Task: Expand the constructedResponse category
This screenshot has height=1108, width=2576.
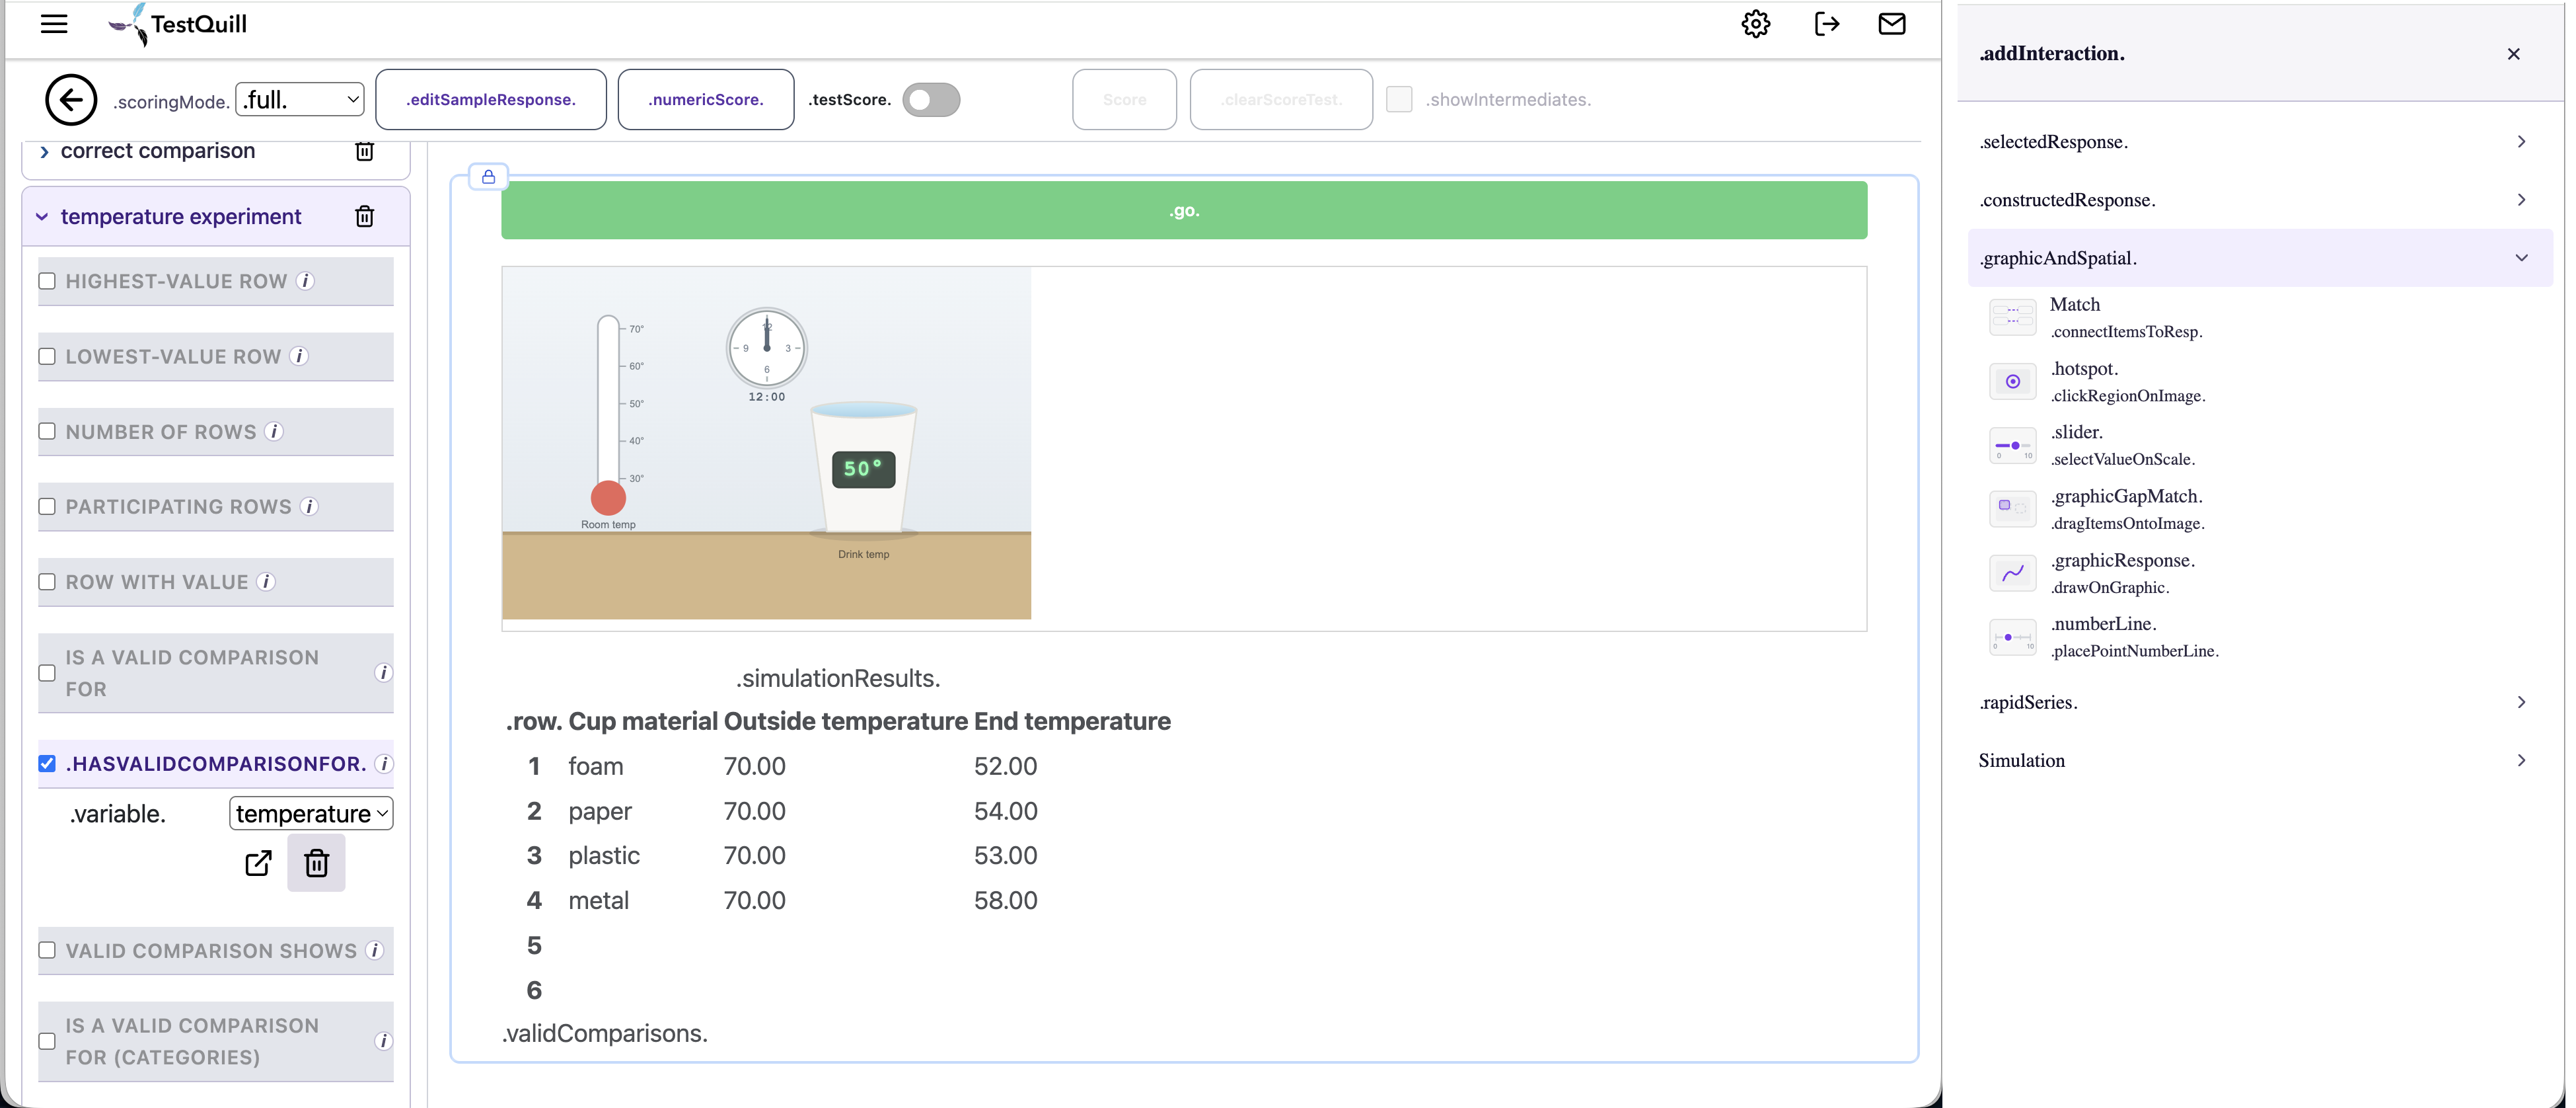Action: [x=2260, y=200]
